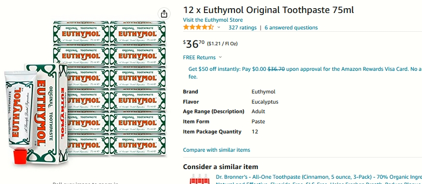View the 6 answered questions
The image size is (422, 184).
point(291,27)
